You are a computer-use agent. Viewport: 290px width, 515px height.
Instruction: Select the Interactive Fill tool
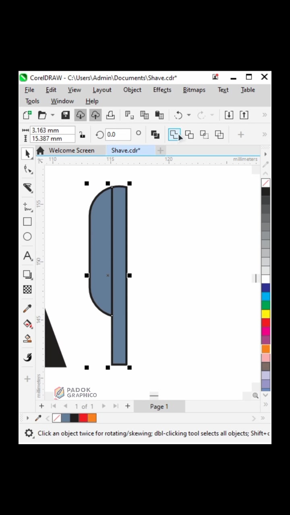(x=27, y=324)
